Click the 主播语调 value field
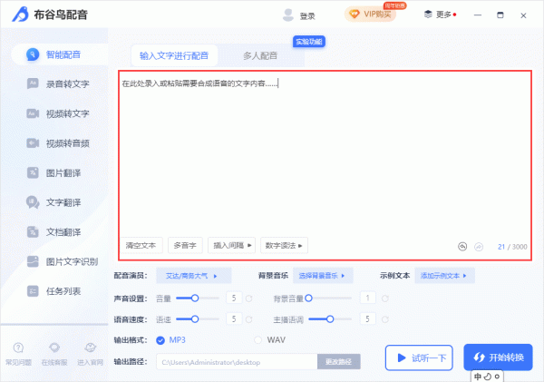 click(368, 318)
